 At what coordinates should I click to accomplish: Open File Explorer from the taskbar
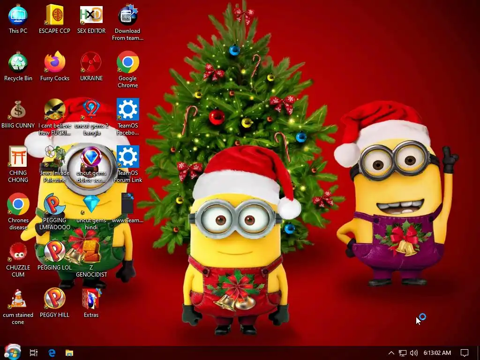pos(69,353)
